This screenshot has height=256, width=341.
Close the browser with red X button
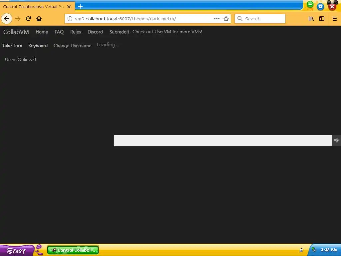[x=332, y=7]
